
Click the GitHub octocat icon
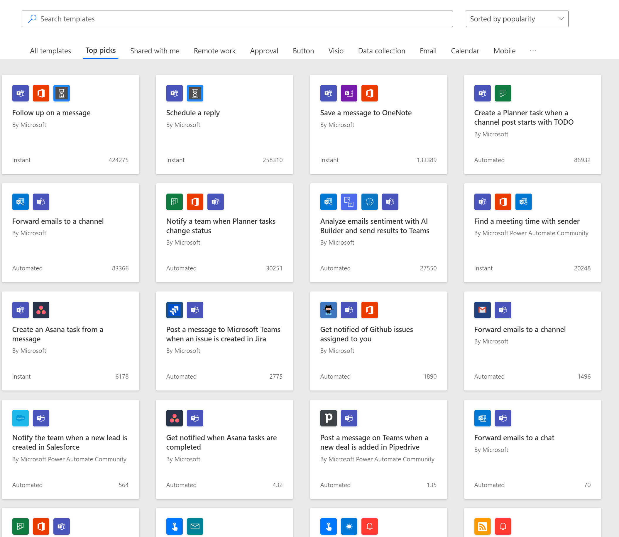click(328, 310)
